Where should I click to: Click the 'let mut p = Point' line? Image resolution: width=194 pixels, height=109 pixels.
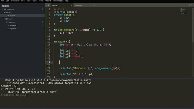pyautogui.click(x=85, y=45)
